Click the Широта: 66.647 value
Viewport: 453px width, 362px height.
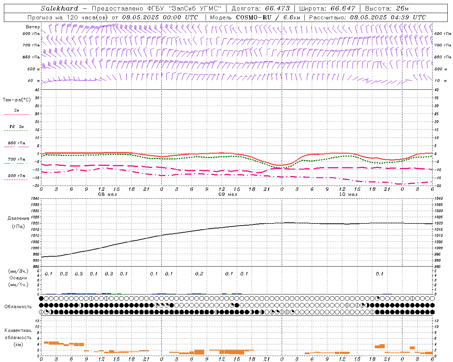(327, 8)
